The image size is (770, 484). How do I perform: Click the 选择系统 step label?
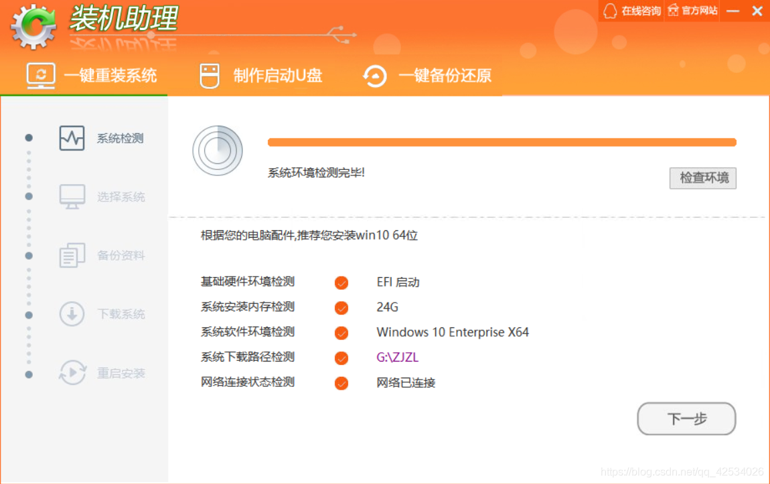[x=121, y=197]
